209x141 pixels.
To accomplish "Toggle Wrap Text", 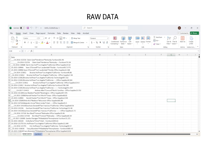I will 76,38.
